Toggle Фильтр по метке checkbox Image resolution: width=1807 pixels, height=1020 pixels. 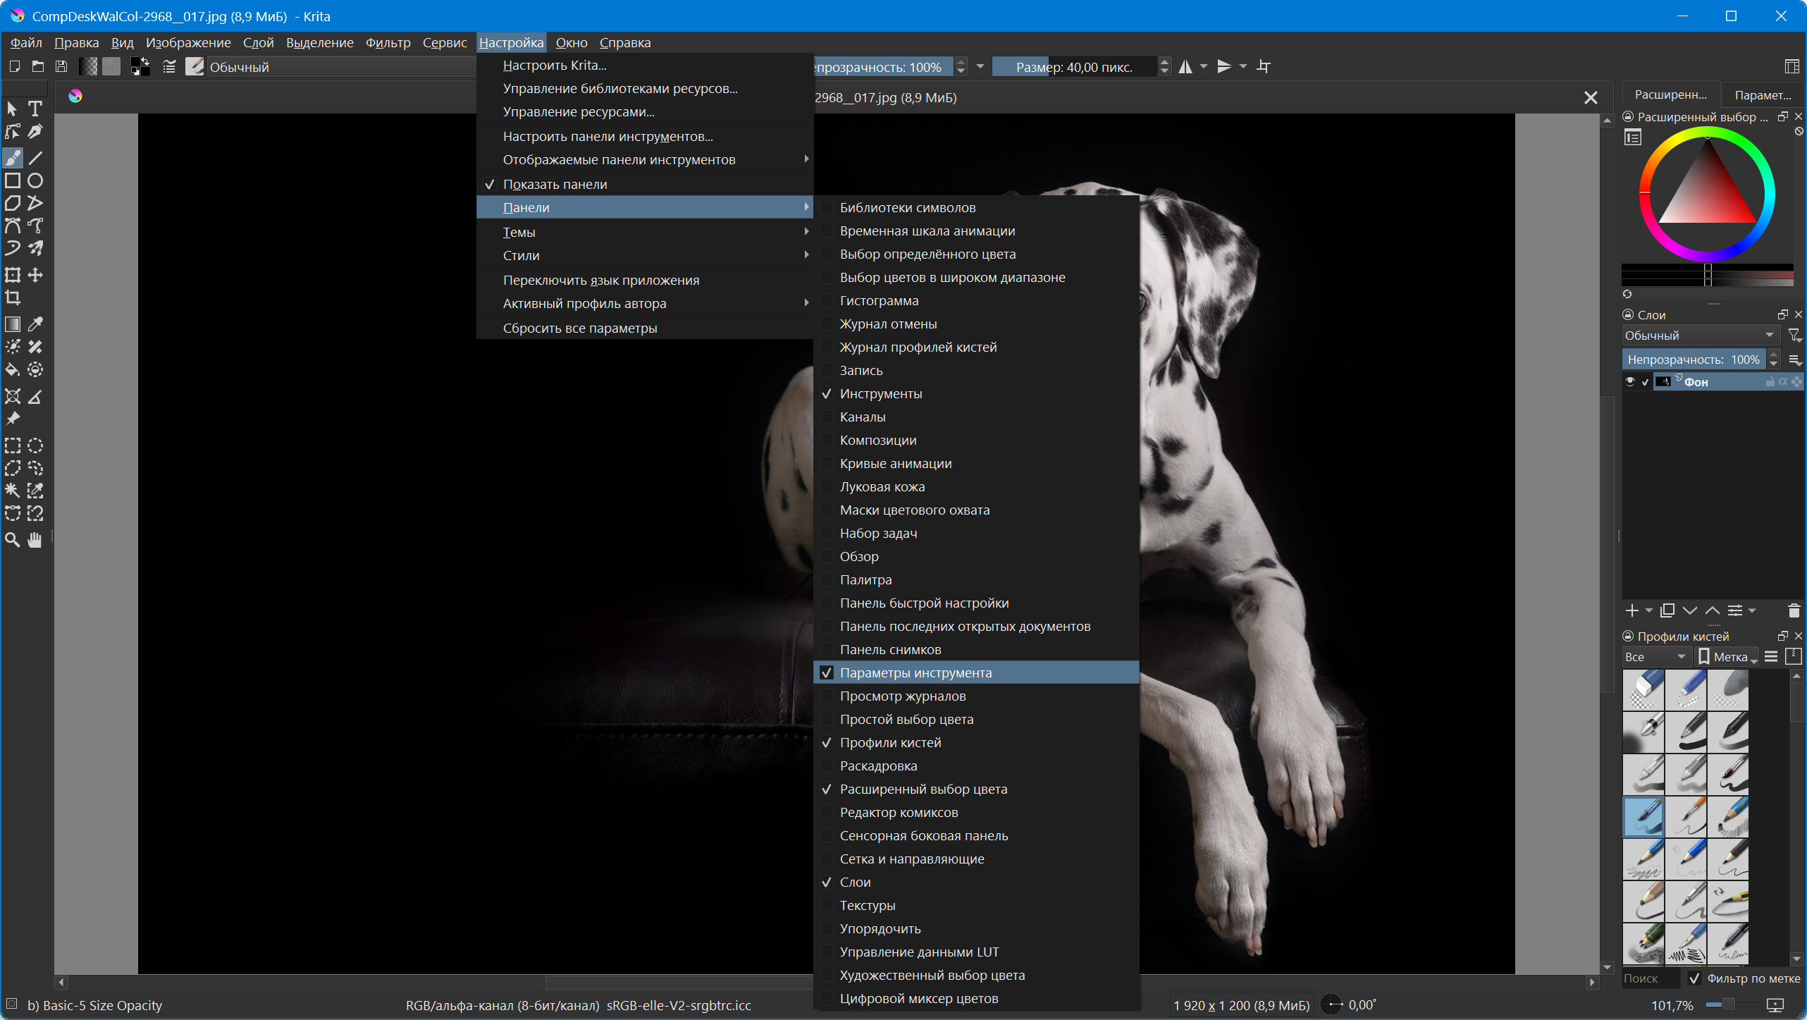[x=1695, y=978]
